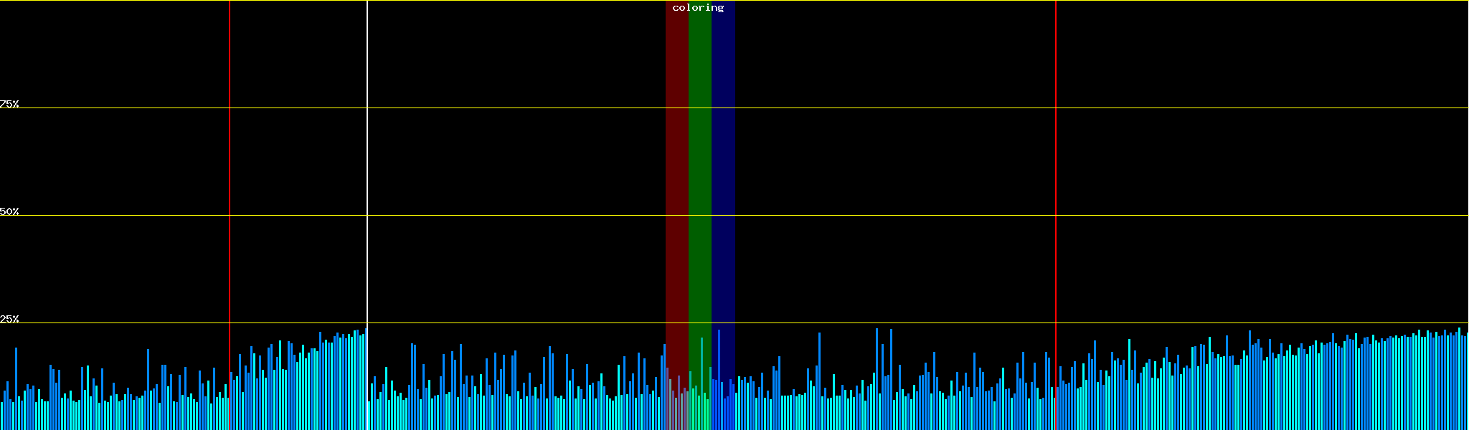The width and height of the screenshot is (1469, 430).
Task: Click the 25% yellow horizontal gridline
Action: click(x=861, y=323)
